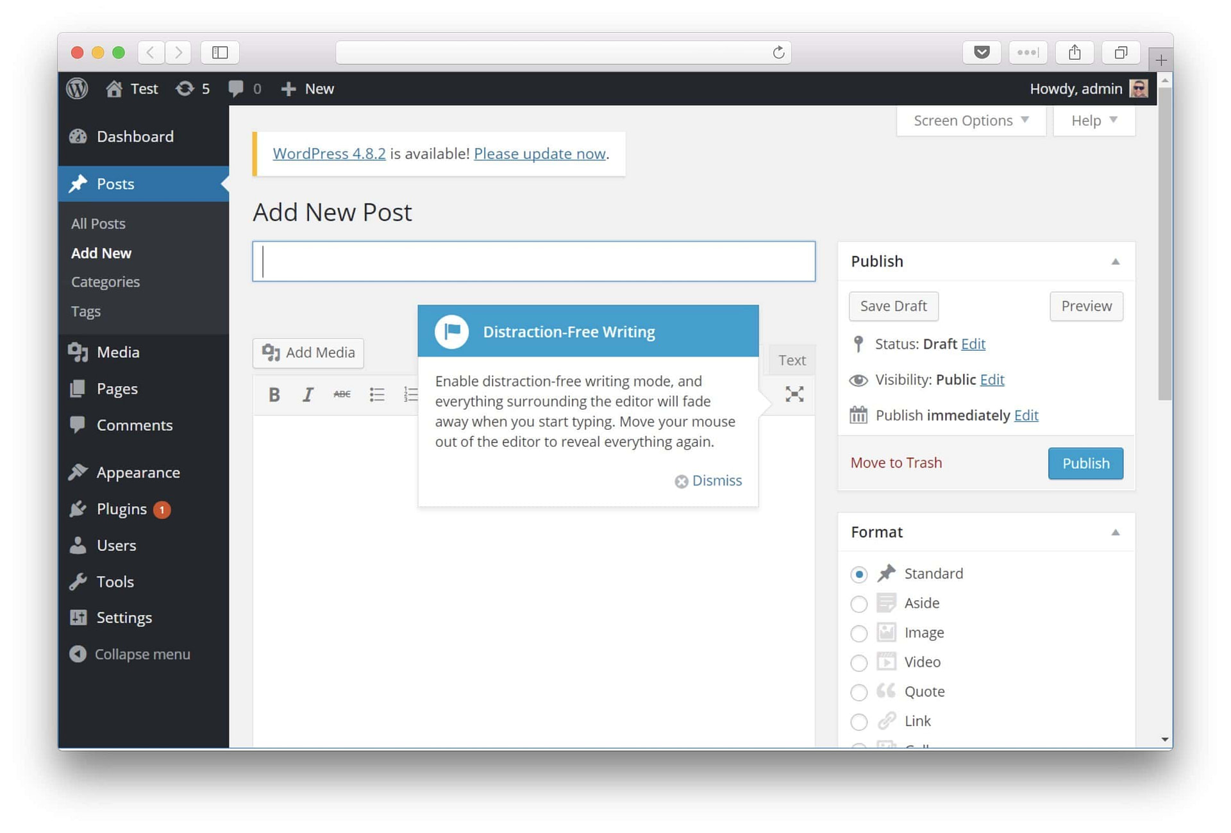Select the Quote post format
The image size is (1231, 833).
[x=859, y=693]
